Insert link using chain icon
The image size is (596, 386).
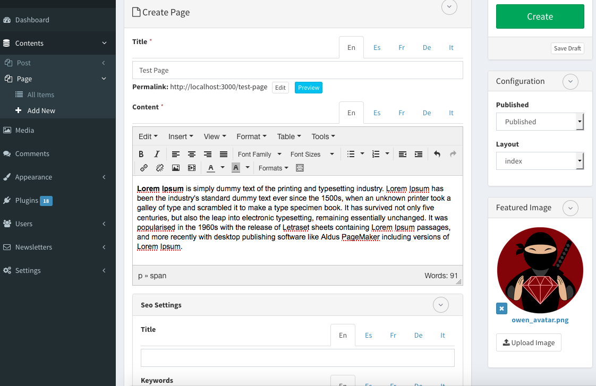[x=143, y=168]
